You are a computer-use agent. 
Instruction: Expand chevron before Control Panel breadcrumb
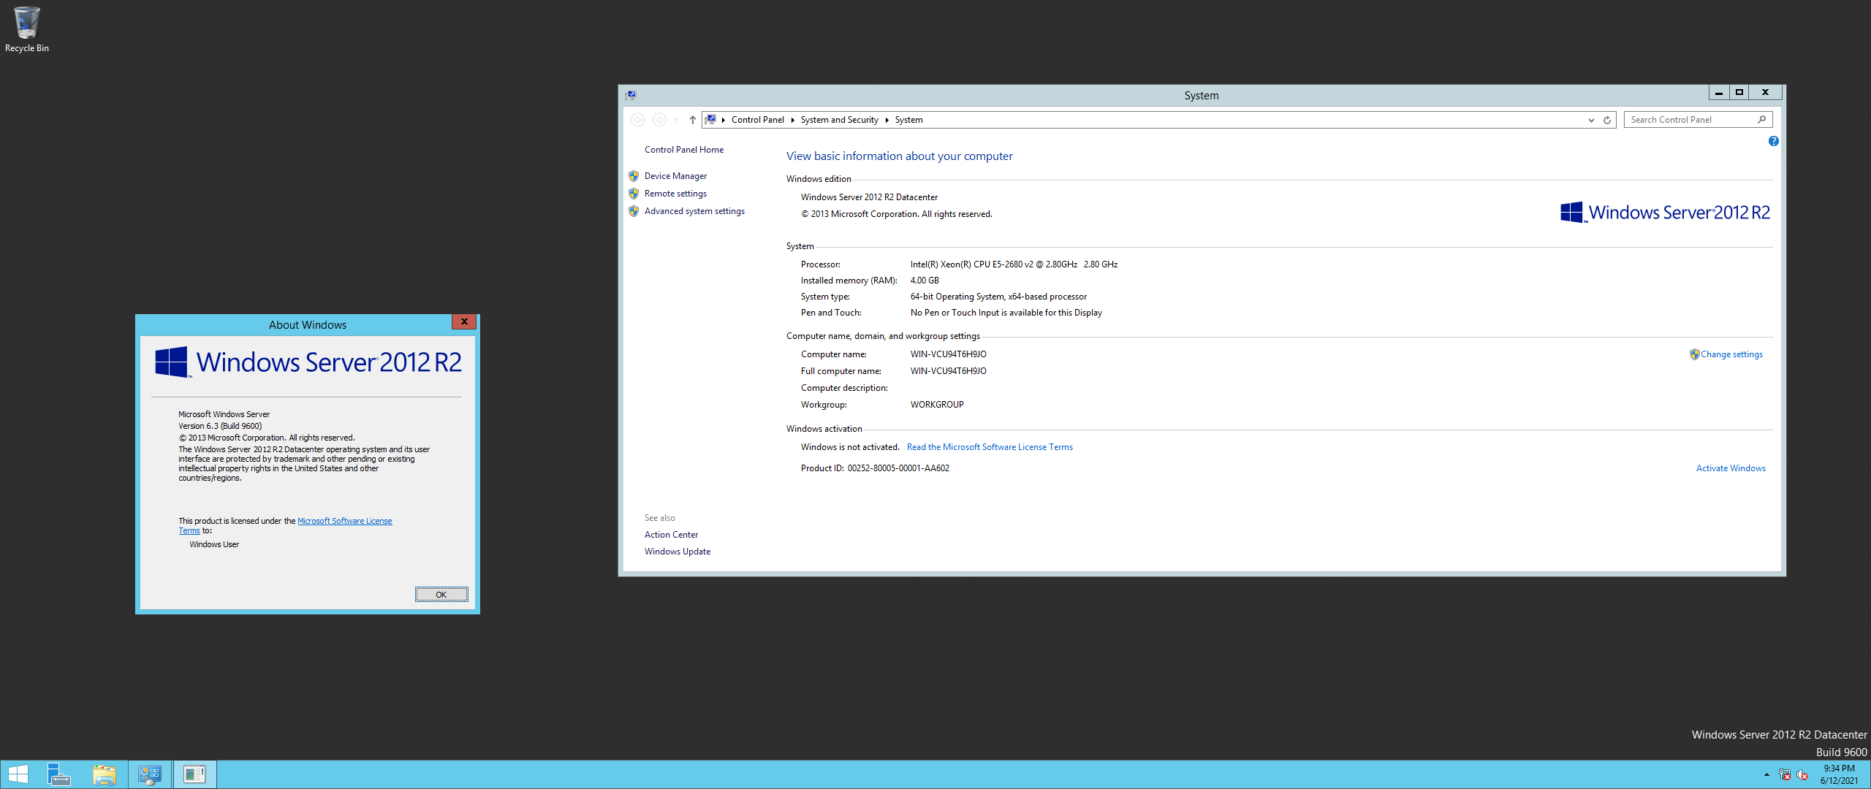point(723,120)
